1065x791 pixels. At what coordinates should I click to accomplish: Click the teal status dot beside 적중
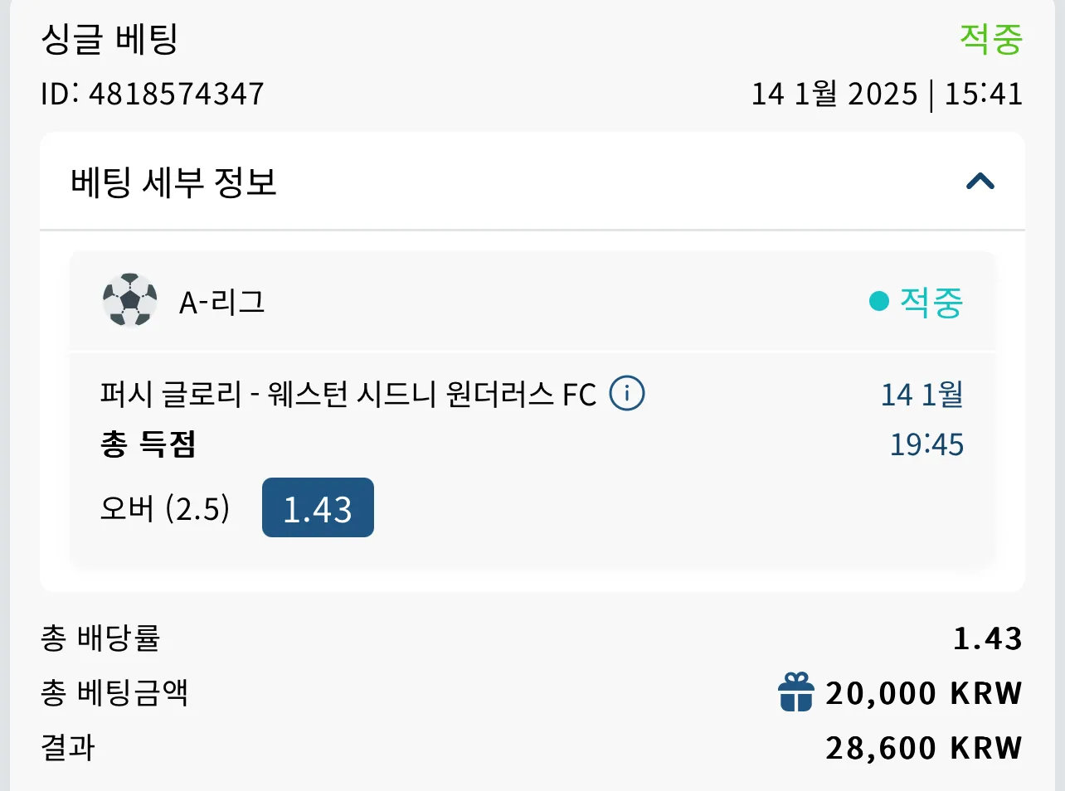878,301
